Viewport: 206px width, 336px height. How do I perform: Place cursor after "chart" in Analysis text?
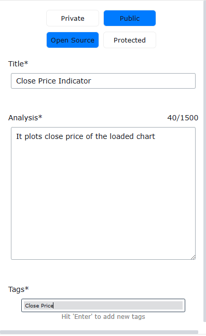[155, 136]
